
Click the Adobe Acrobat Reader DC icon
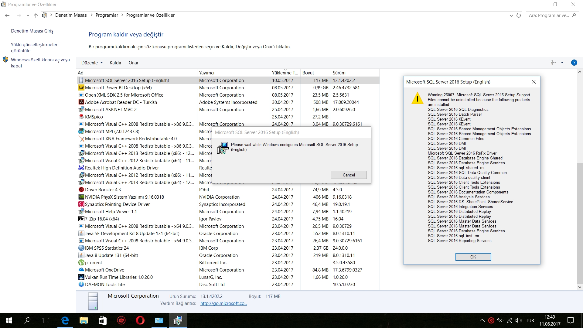[x=81, y=102]
